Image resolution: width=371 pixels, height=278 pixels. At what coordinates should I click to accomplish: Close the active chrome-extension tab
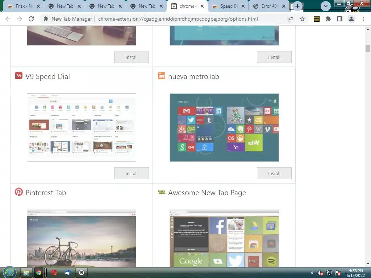202,6
